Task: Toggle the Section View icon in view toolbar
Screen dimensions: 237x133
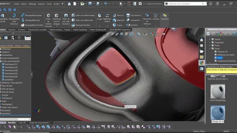Action: point(122,34)
